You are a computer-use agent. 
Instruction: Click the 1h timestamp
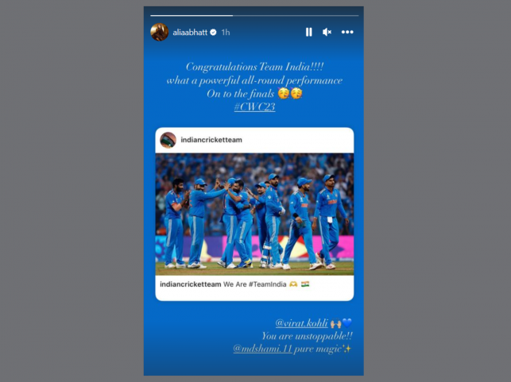coord(226,33)
